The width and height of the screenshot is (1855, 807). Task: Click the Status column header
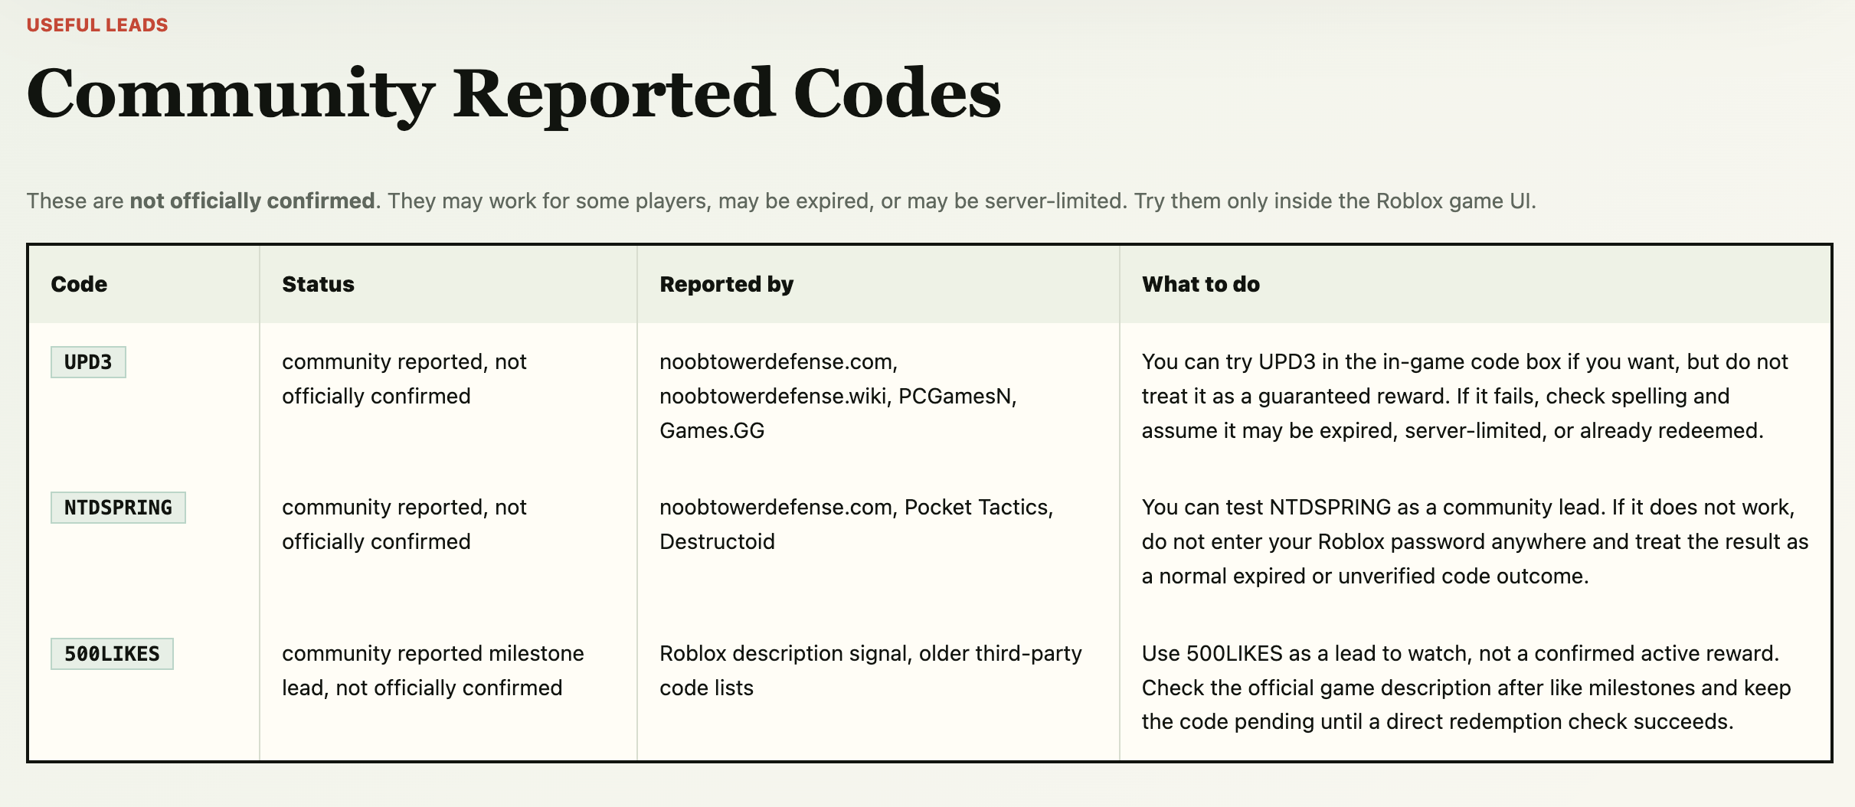pyautogui.click(x=318, y=284)
